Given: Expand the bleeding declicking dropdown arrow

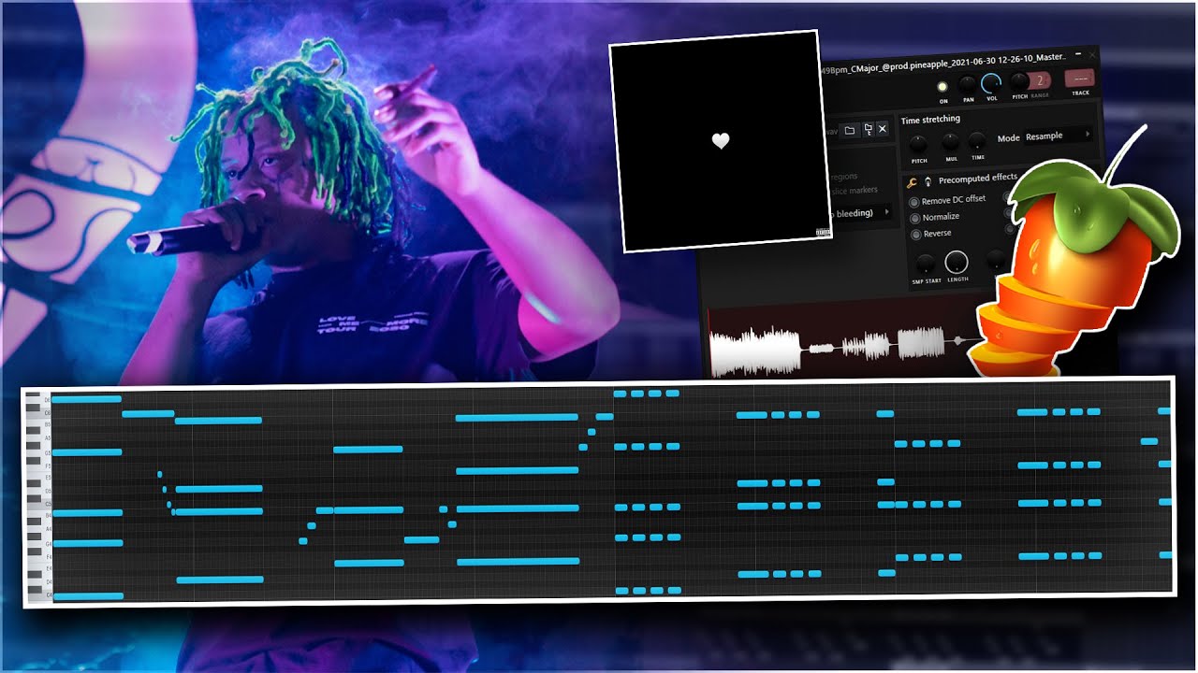Looking at the screenshot, I should tap(886, 212).
